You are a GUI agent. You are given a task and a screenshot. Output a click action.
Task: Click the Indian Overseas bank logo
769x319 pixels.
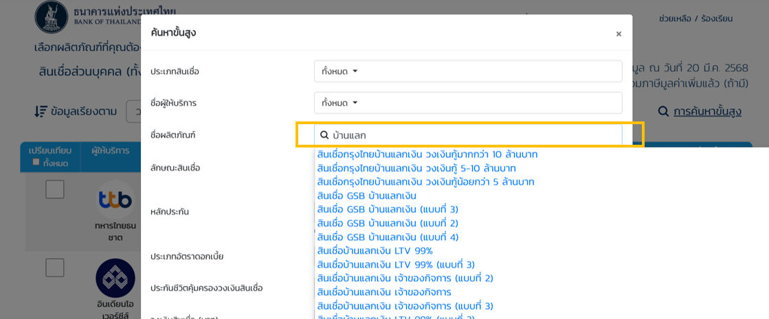(115, 278)
